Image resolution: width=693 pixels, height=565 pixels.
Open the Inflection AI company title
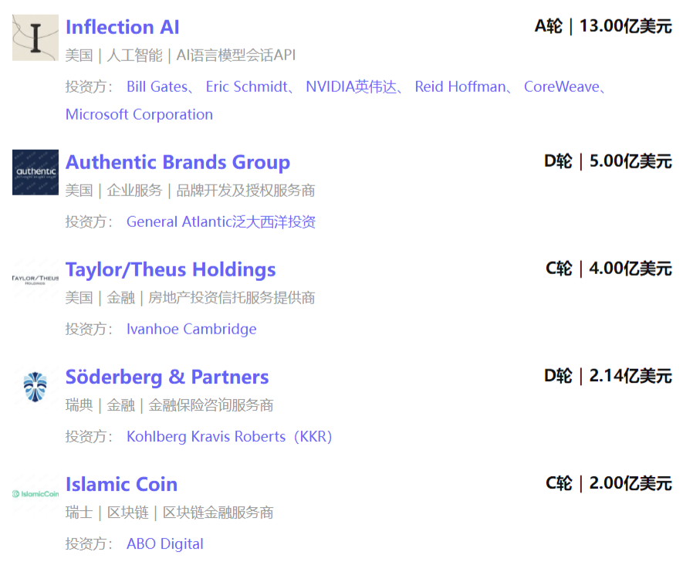coord(122,27)
